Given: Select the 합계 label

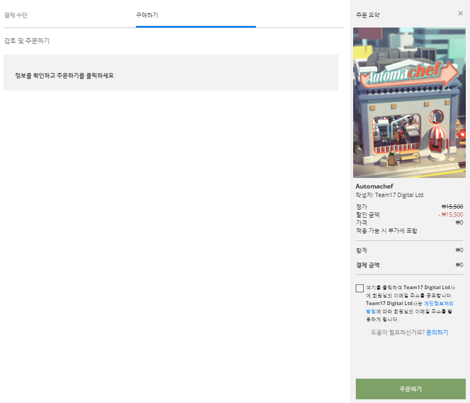Looking at the screenshot, I should click(x=362, y=250).
